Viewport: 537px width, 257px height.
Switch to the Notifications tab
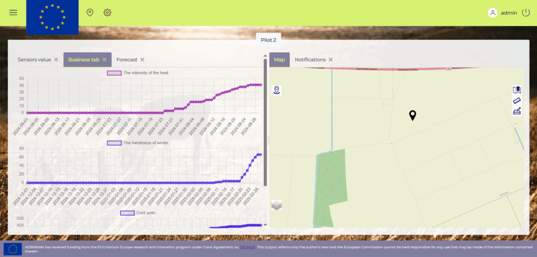tap(310, 60)
